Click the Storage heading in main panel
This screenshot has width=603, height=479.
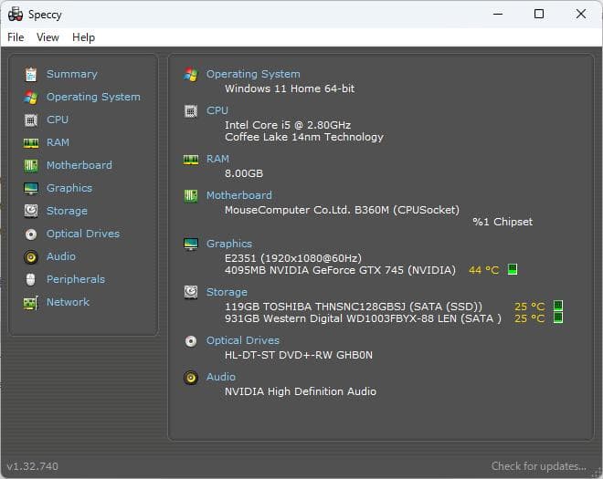tap(227, 292)
